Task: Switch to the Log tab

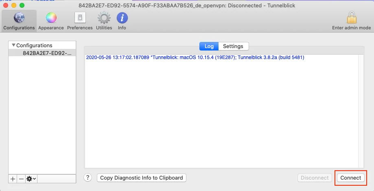Action: point(209,46)
